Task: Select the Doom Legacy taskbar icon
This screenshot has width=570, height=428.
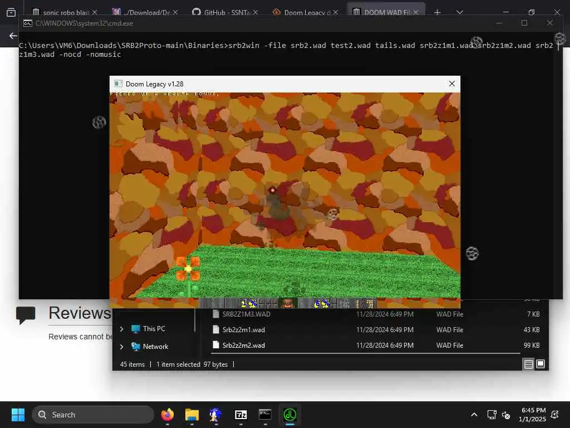Action: point(289,415)
